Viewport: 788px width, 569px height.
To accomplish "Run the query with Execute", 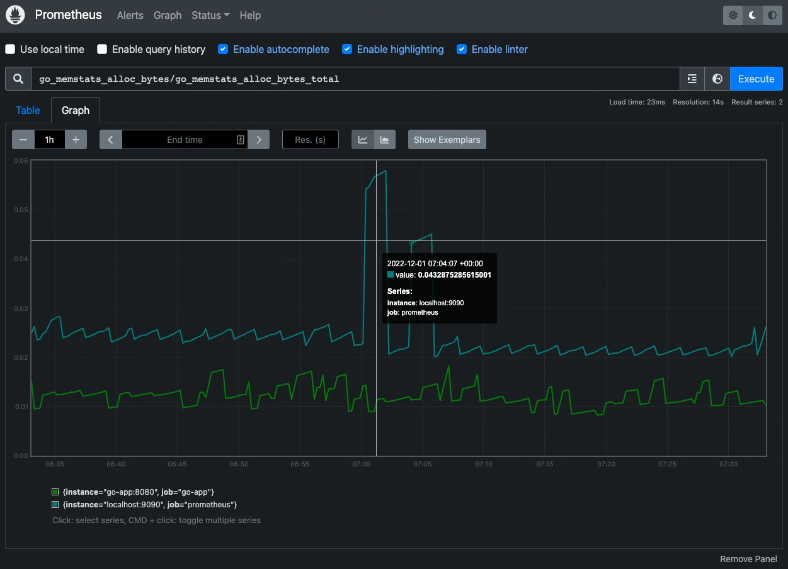I will (x=756, y=79).
